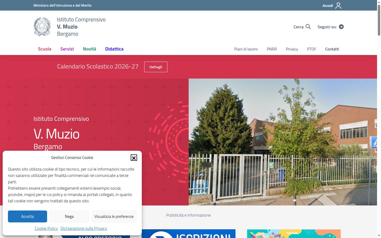Open search via the magnifying glass icon

pos(308,27)
